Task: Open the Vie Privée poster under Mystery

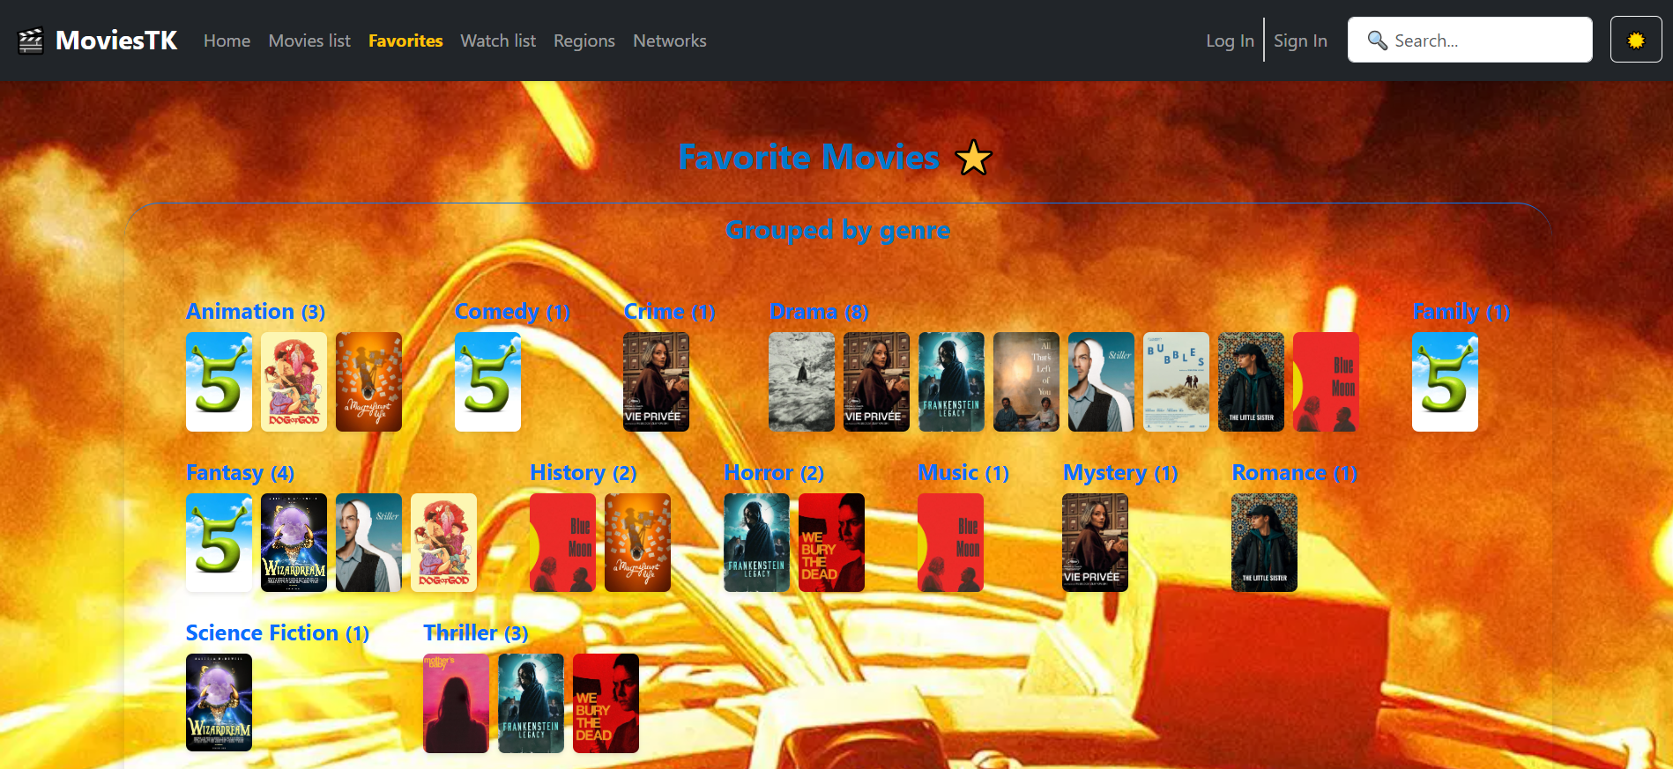Action: click(x=1095, y=543)
